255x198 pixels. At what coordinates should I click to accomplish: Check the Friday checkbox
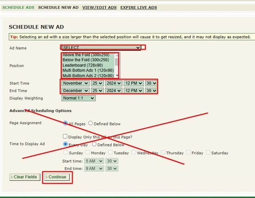coord(188,152)
